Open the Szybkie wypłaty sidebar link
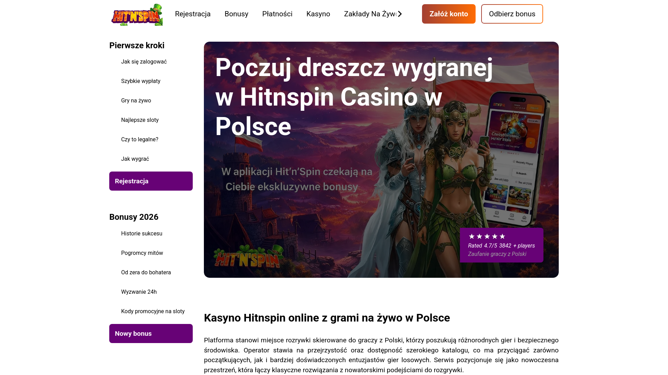The width and height of the screenshot is (668, 375). coord(141,81)
